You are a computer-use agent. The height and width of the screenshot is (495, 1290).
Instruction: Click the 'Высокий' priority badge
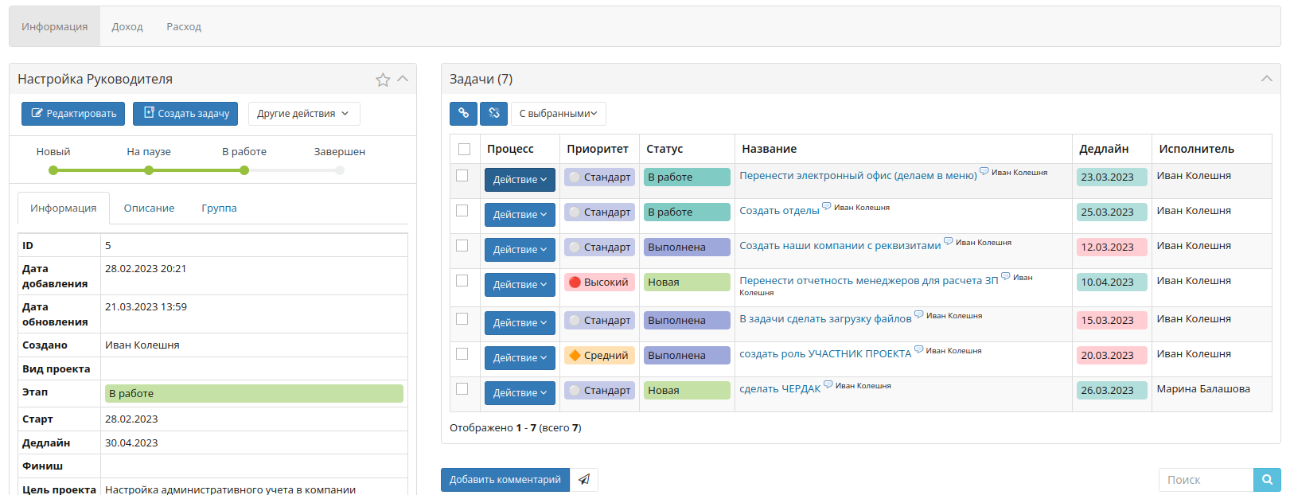coord(599,282)
